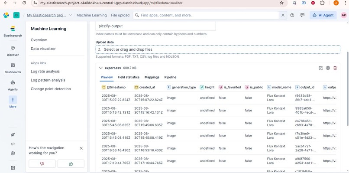Viewport: 349px width, 173px height.
Task: Launch the AI Agent button
Action: 323,15
